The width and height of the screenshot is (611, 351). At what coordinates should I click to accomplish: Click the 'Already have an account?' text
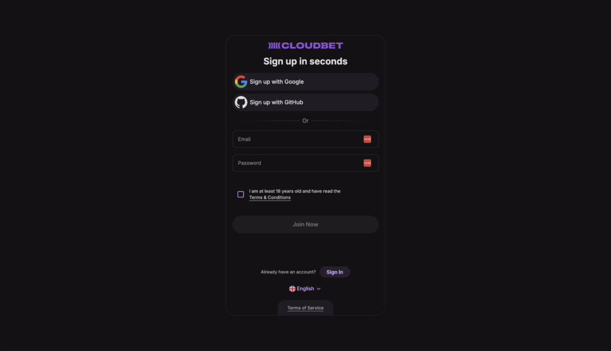pyautogui.click(x=288, y=272)
